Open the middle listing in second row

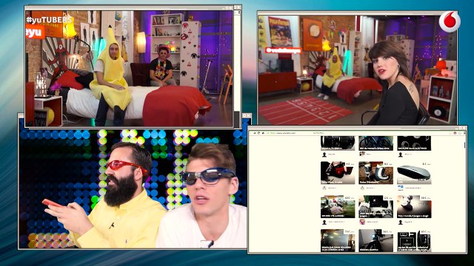coord(375,172)
